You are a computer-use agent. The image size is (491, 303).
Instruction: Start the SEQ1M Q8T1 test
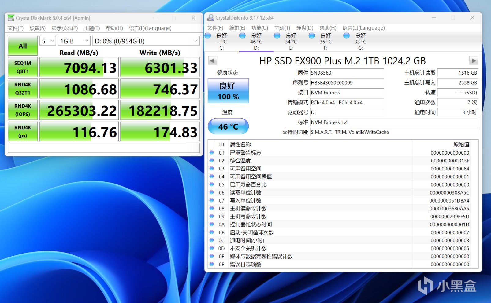[23, 67]
